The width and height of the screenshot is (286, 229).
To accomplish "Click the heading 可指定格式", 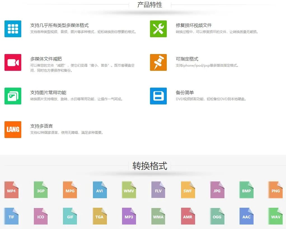I will click(x=187, y=59).
